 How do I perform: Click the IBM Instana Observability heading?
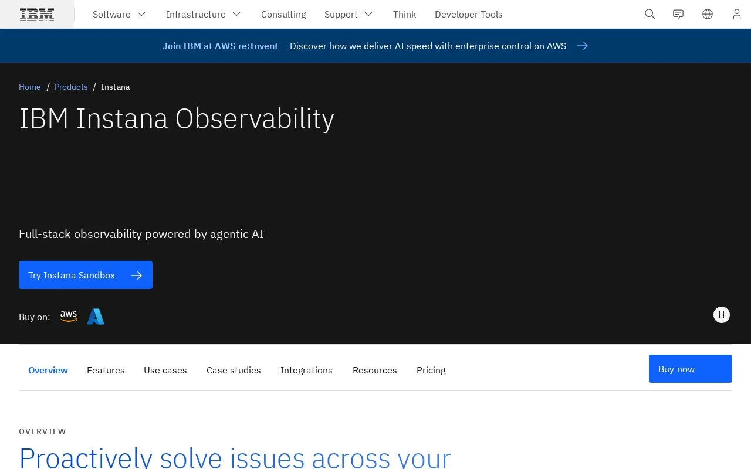tap(177, 118)
